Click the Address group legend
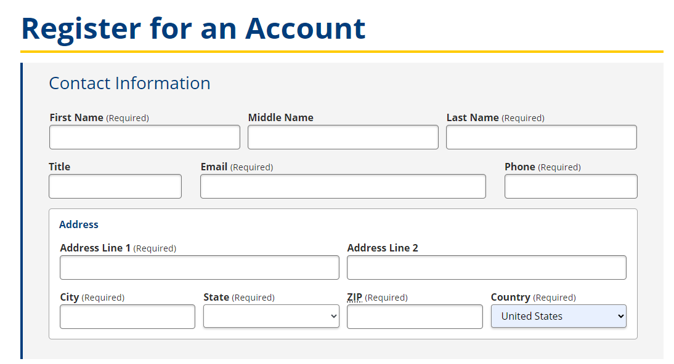Image resolution: width=674 pixels, height=364 pixels. [78, 224]
